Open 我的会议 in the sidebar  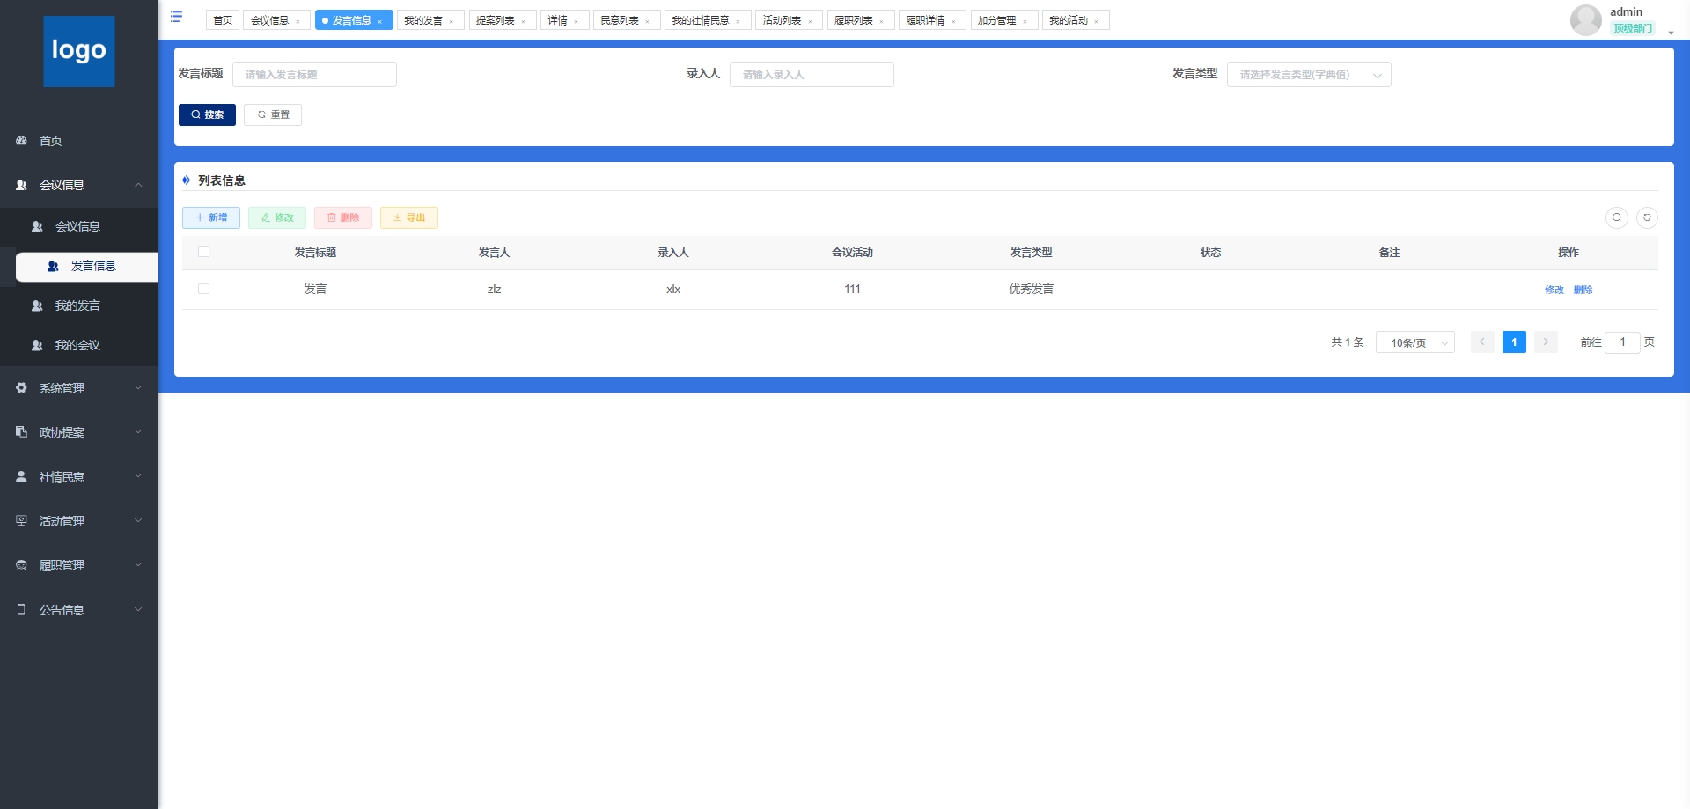[x=79, y=345]
